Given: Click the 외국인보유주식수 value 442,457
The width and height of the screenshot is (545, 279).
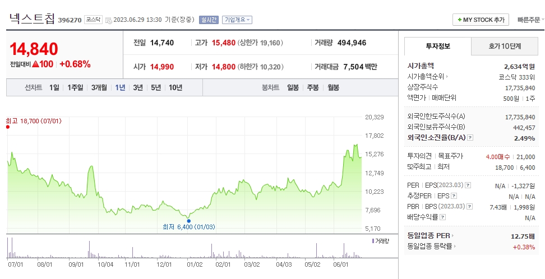Looking at the screenshot, I should click(x=525, y=128).
